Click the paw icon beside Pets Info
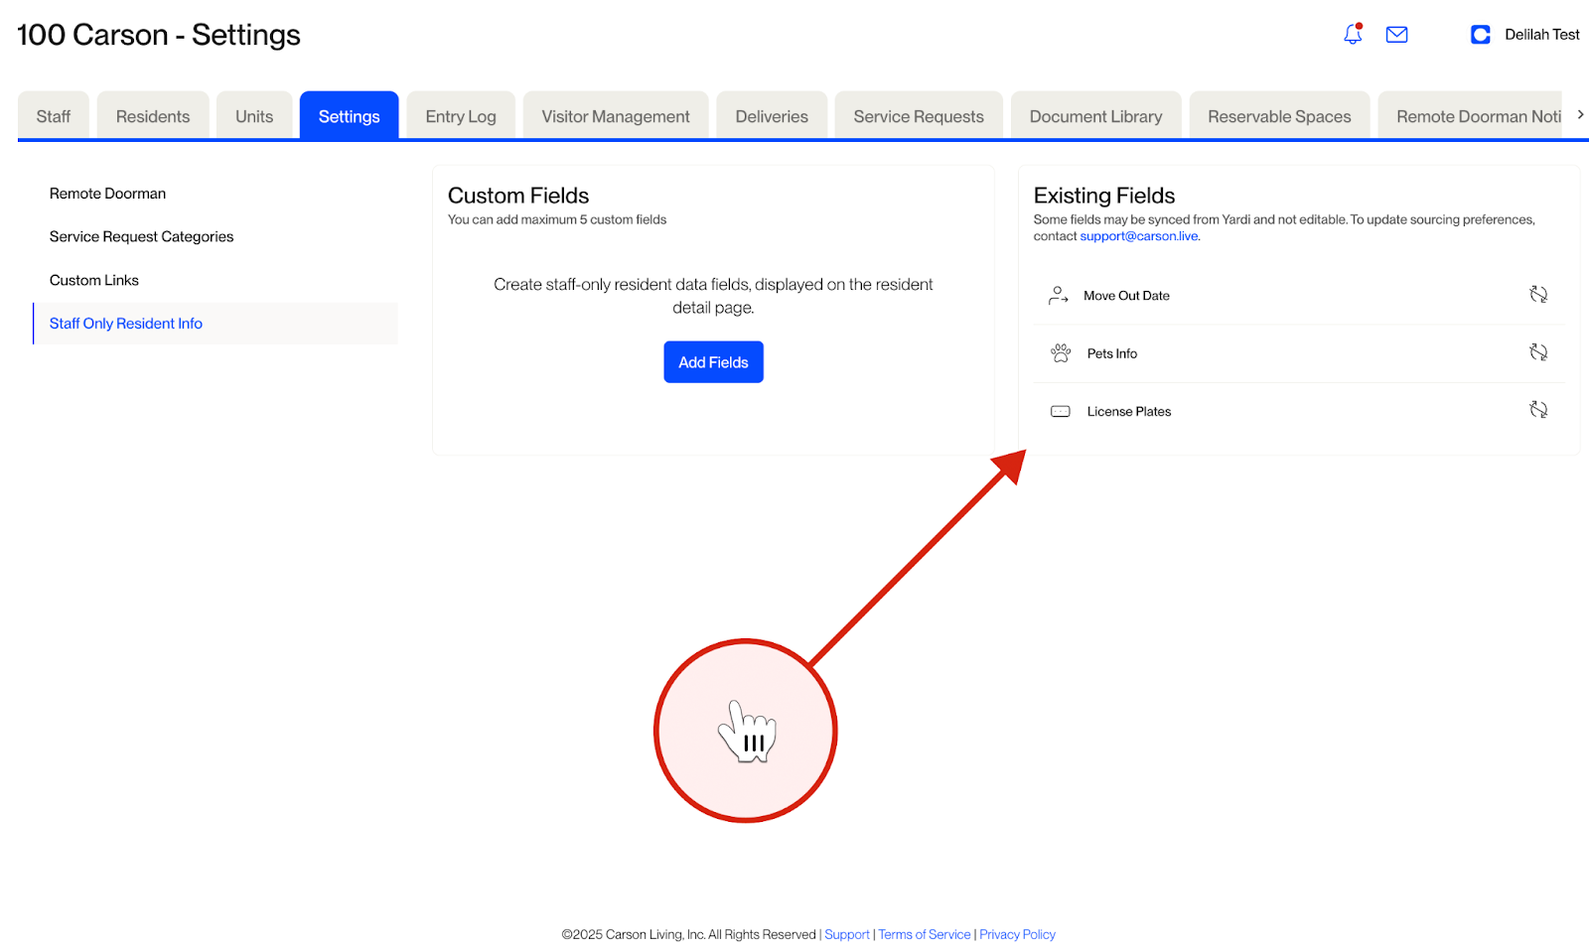 pos(1060,352)
